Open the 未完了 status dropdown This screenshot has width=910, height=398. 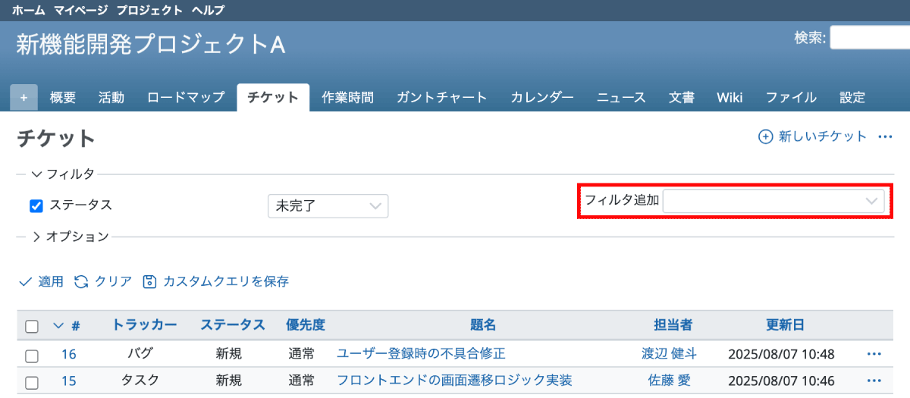point(328,206)
